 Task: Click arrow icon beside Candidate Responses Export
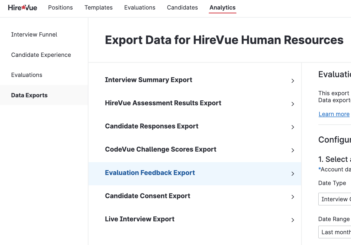[293, 127]
